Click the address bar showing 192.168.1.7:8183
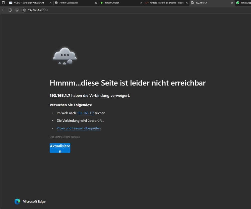251x209 pixels. (136, 10)
